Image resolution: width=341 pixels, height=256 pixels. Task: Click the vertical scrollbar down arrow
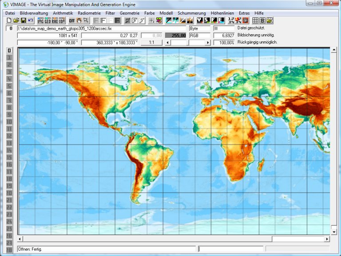coord(333,232)
